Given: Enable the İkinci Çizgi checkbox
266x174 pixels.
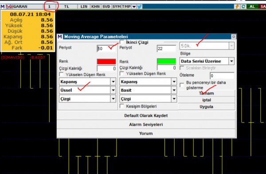Looking at the screenshot, I should [x=122, y=42].
